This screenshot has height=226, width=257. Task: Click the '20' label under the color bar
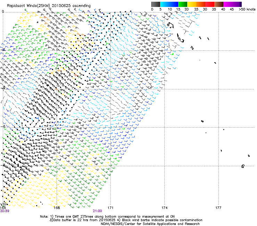(x=187, y=9)
